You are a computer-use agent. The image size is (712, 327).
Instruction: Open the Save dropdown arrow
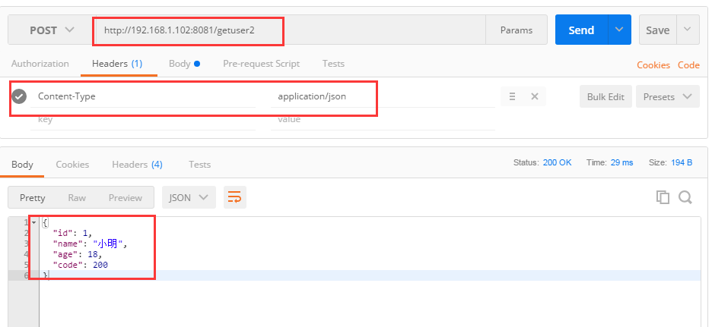tap(688, 30)
